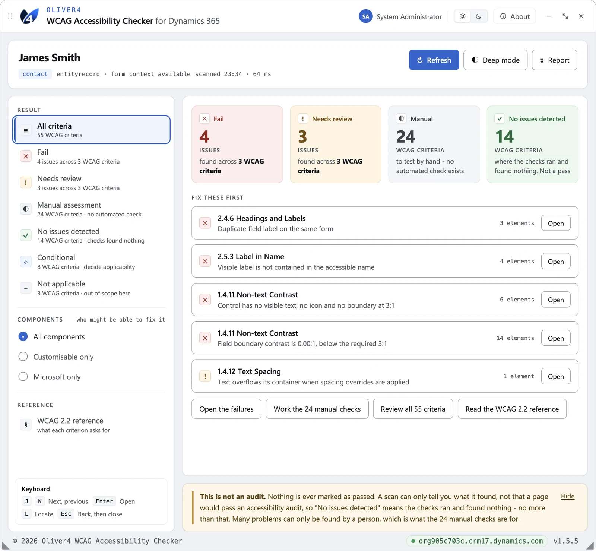This screenshot has height=551, width=596.
Task: Click the Manual summary card
Action: coord(434,145)
